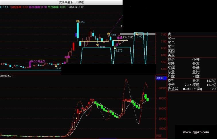The width and height of the screenshot is (217, 139).
Task: Click the 涨跌 field label
Action: coord(171,64)
